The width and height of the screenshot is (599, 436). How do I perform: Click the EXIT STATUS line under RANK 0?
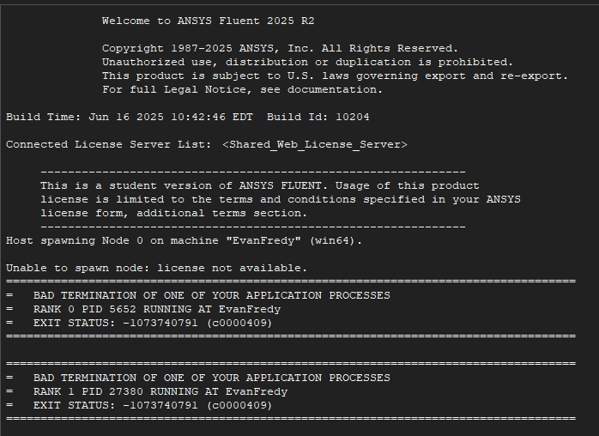pyautogui.click(x=153, y=323)
